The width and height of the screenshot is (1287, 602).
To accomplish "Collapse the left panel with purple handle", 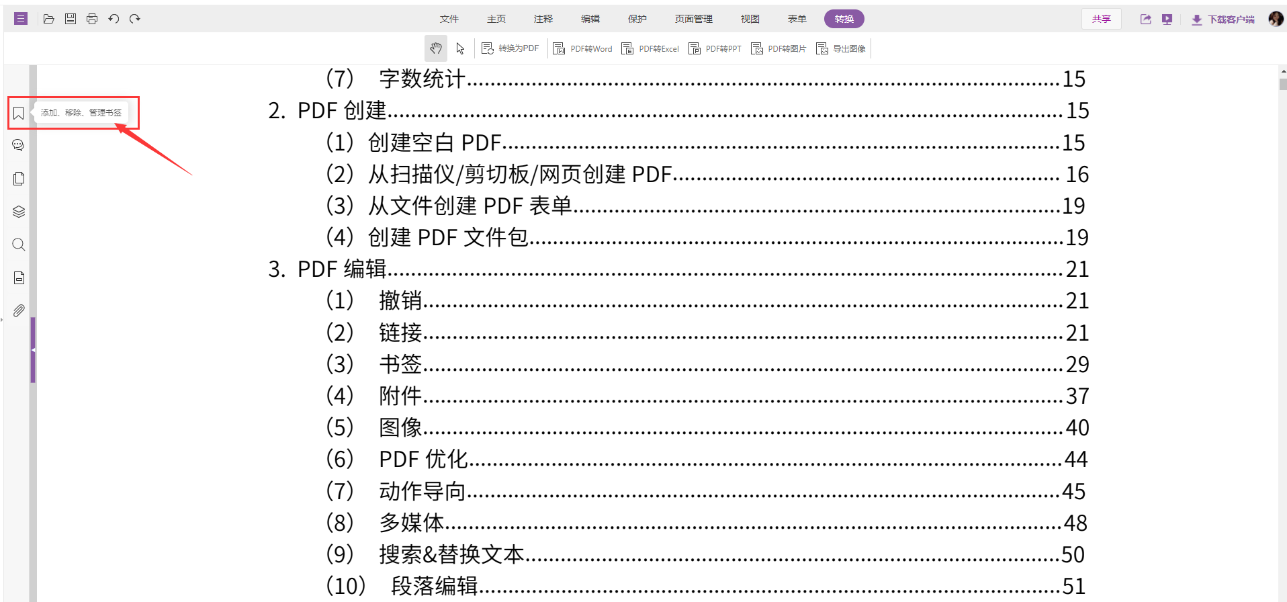I will click(33, 350).
